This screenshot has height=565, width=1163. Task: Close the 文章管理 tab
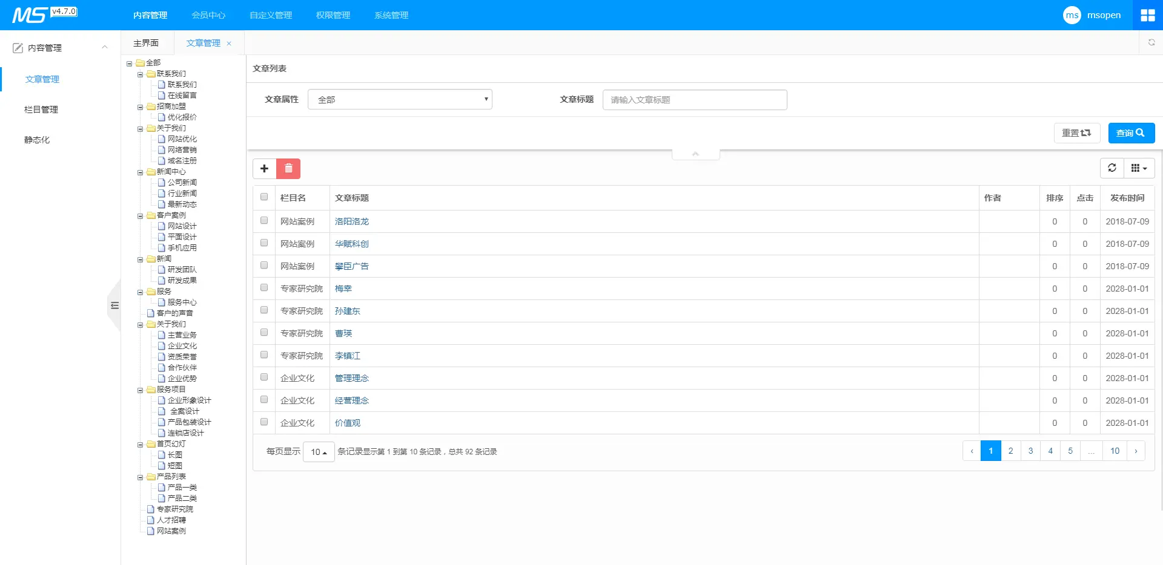[x=229, y=44]
